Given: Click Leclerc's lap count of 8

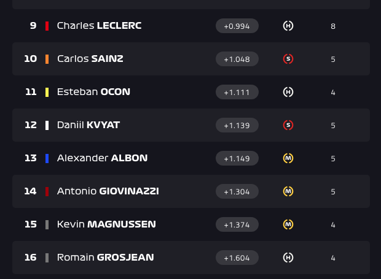Looking at the screenshot, I should pos(333,26).
